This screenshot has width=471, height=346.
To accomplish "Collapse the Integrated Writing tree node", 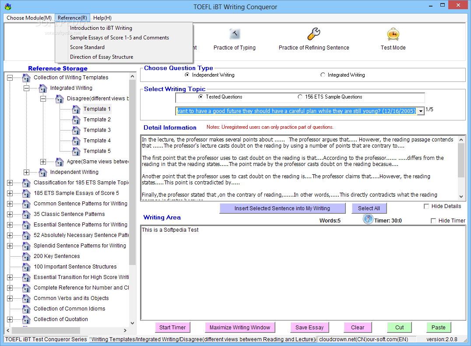I will [x=26, y=88].
